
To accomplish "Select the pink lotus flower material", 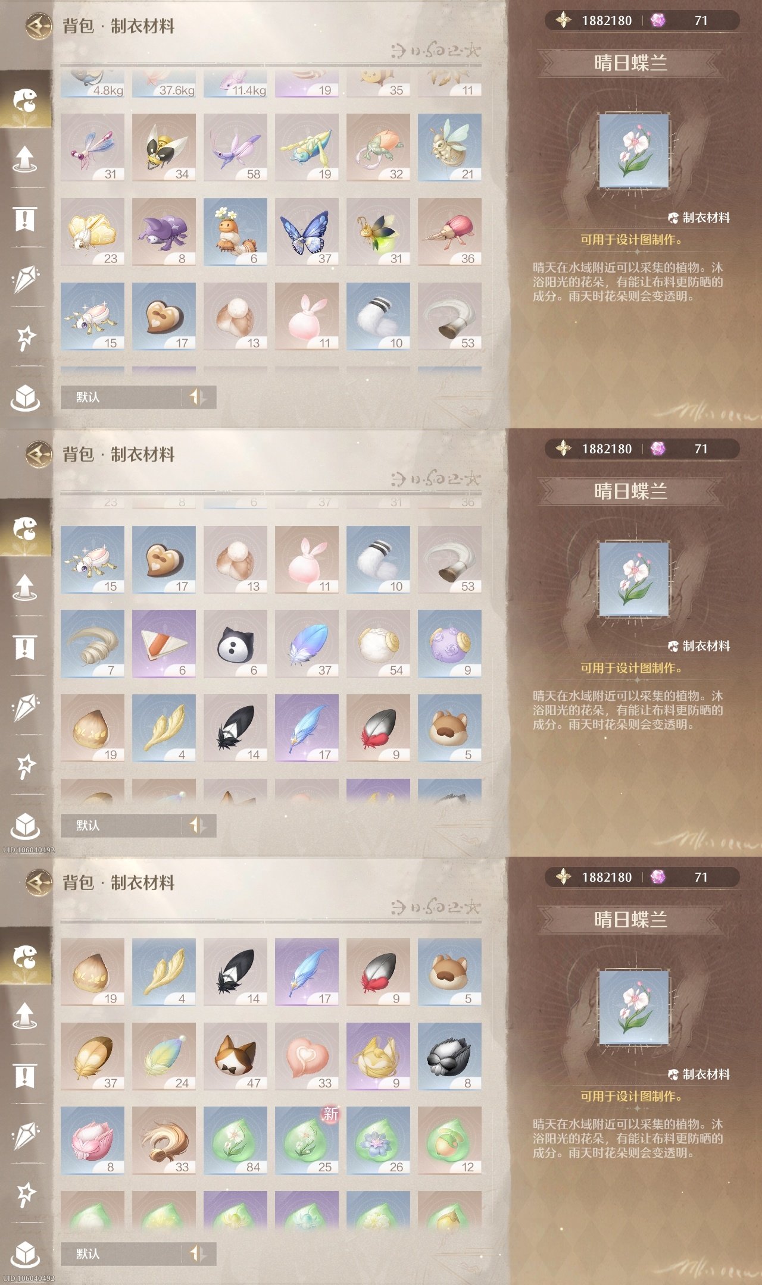I will pyautogui.click(x=92, y=1141).
